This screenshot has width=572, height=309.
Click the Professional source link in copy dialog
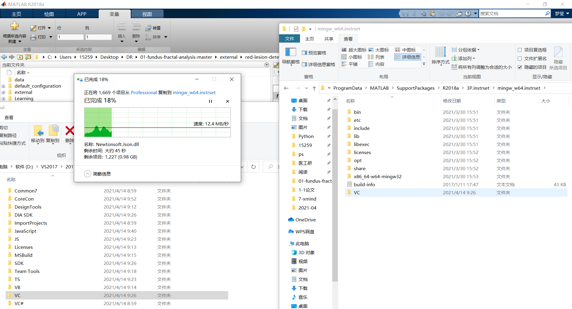click(x=144, y=93)
